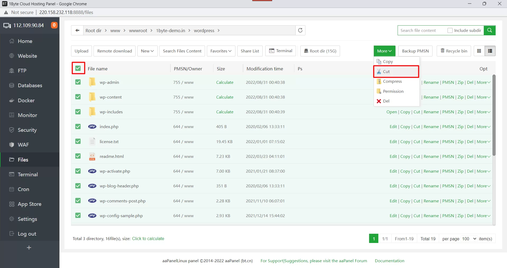Image resolution: width=507 pixels, height=268 pixels.
Task: Open the Recycle bin
Action: 453,51
